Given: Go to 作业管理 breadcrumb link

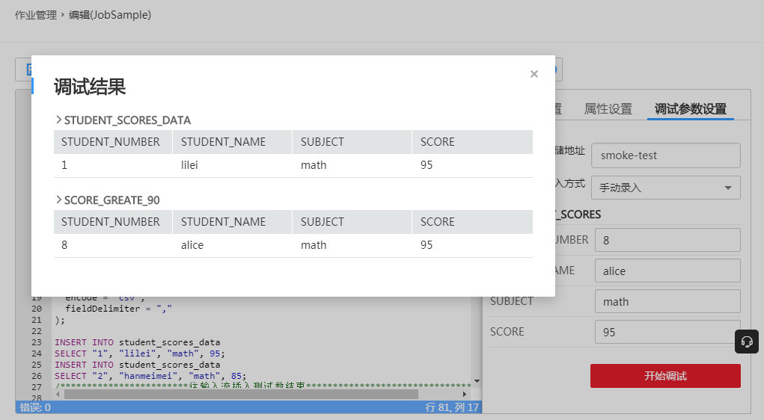Looking at the screenshot, I should pos(36,15).
